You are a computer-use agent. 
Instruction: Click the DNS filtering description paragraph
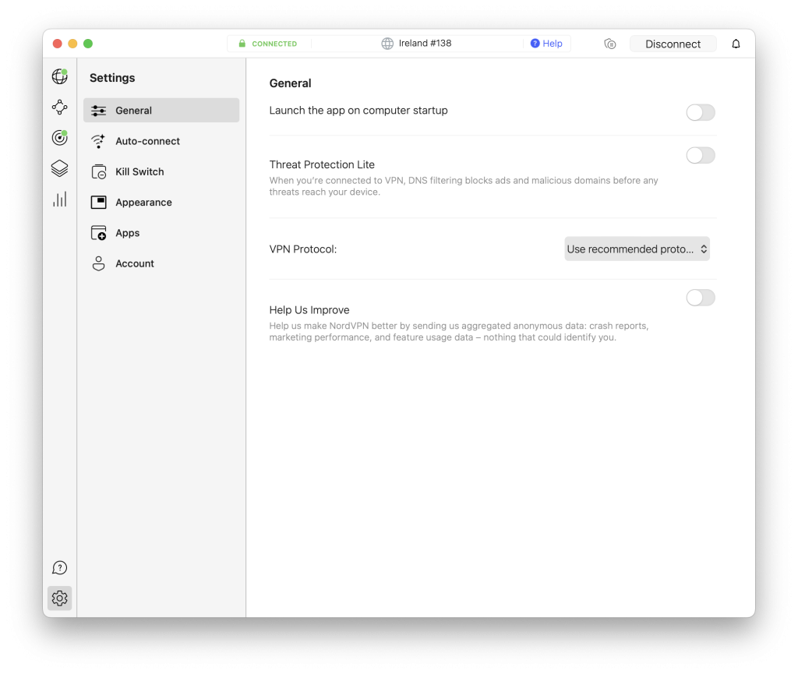pyautogui.click(x=464, y=186)
